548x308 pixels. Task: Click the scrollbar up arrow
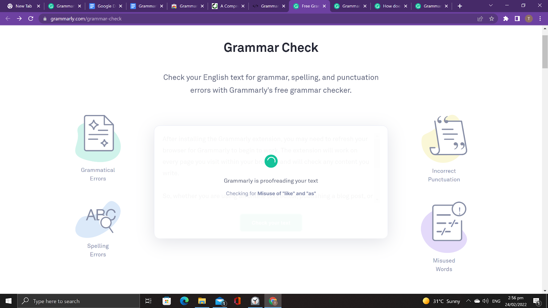pyautogui.click(x=545, y=28)
